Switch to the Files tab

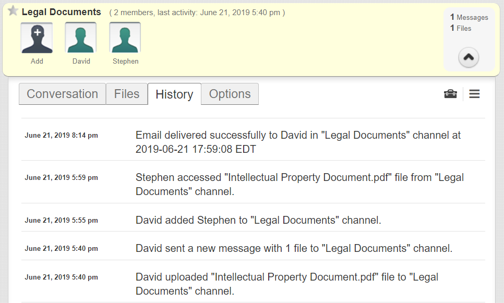(x=127, y=94)
